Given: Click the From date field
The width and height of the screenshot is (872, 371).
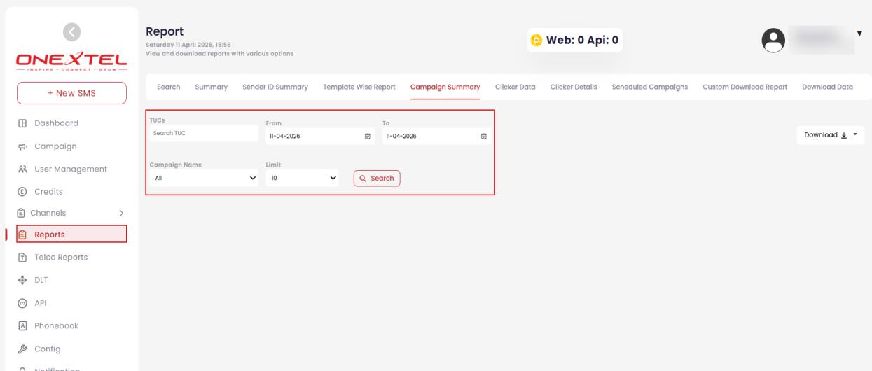Looking at the screenshot, I should coord(319,136).
